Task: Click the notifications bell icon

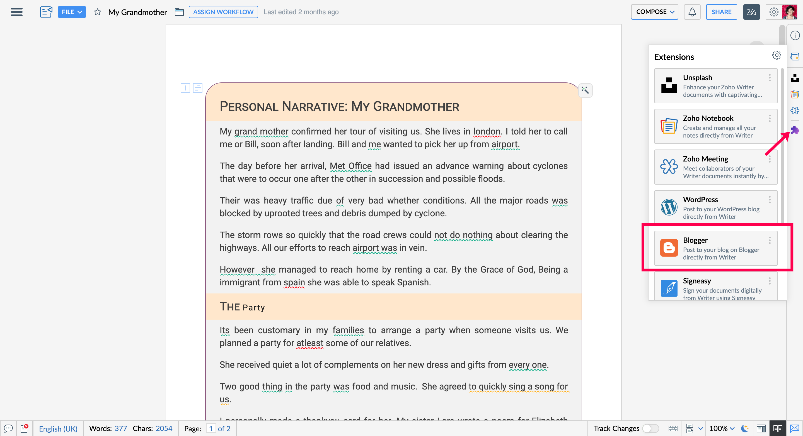Action: pos(692,12)
